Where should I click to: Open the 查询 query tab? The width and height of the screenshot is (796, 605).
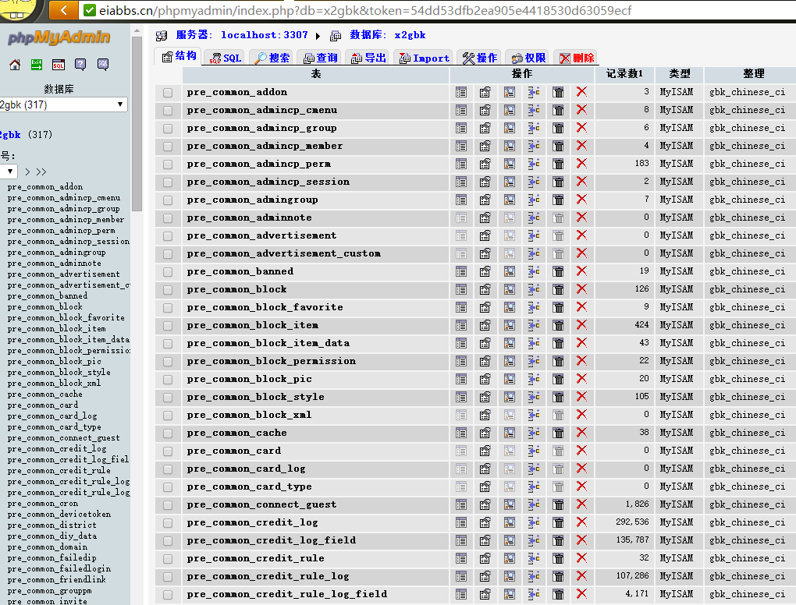coord(320,58)
